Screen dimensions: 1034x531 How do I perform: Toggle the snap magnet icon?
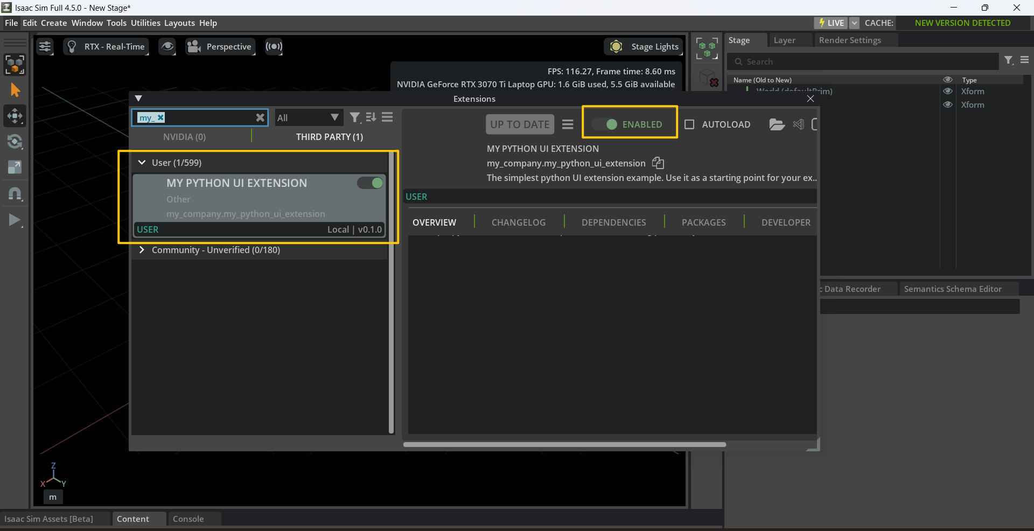[15, 194]
